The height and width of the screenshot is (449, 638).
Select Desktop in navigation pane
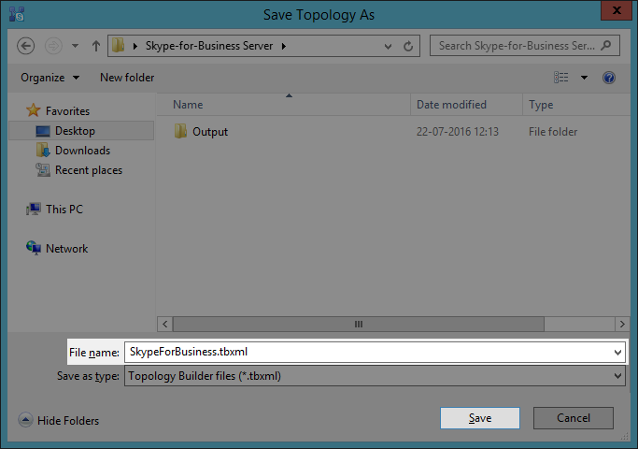81,131
